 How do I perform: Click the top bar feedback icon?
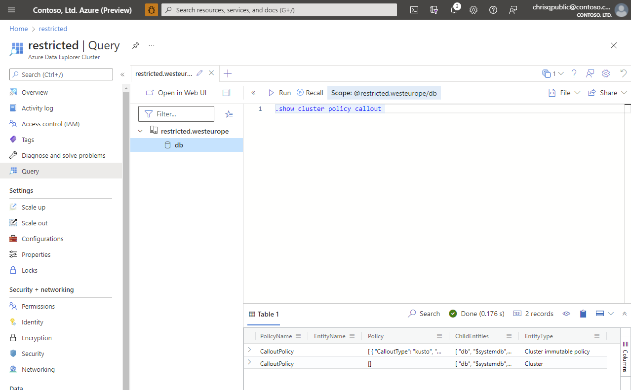(x=513, y=10)
